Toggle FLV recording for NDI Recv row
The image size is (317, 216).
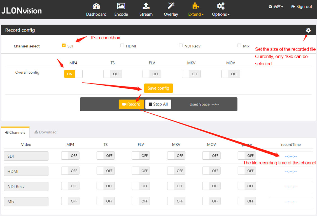141,186
